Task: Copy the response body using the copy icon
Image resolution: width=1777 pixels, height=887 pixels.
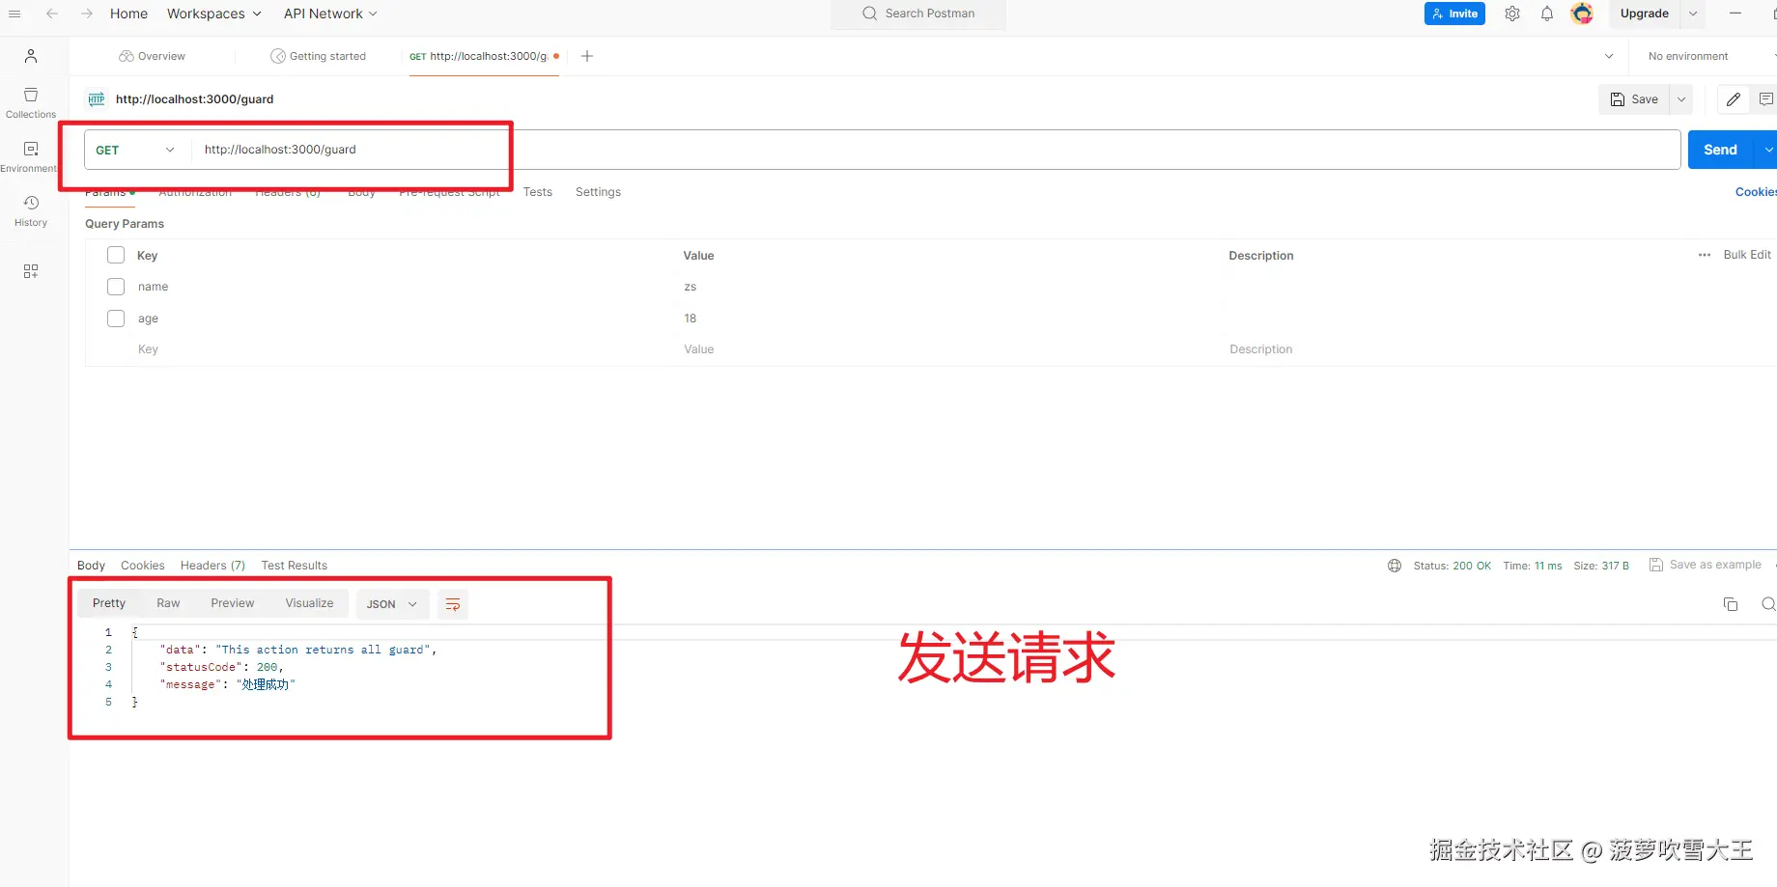Action: [x=1731, y=603]
